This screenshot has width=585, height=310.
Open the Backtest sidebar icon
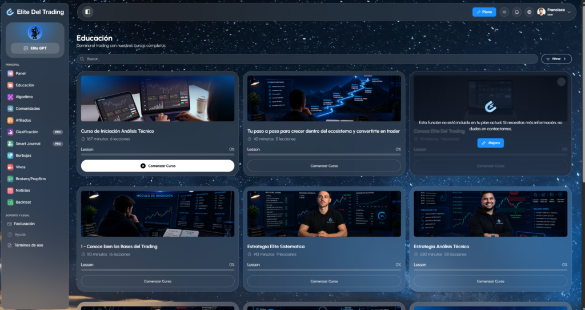click(x=10, y=202)
